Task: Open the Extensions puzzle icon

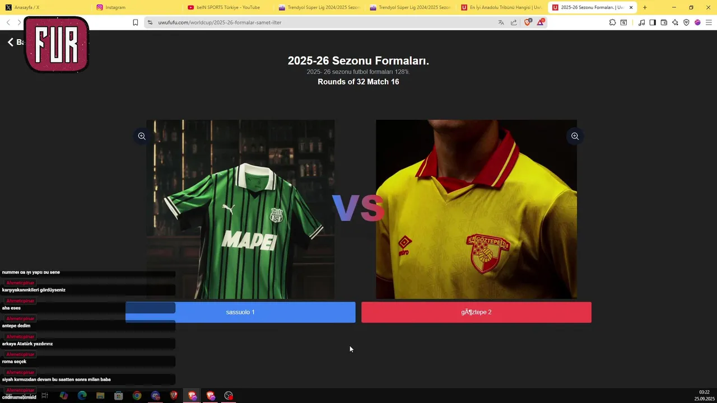Action: click(x=612, y=22)
